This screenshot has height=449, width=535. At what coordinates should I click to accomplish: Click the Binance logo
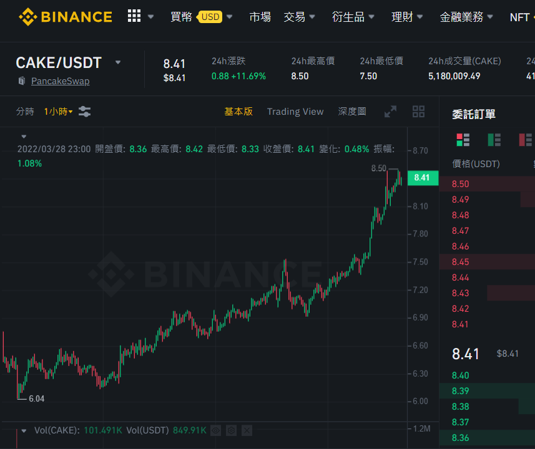(66, 17)
